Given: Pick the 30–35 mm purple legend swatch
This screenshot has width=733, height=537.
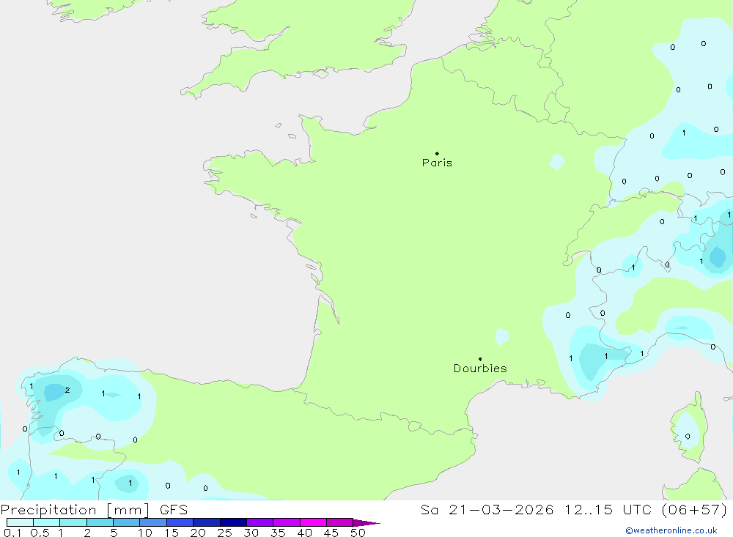Looking at the screenshot, I should click(x=260, y=522).
